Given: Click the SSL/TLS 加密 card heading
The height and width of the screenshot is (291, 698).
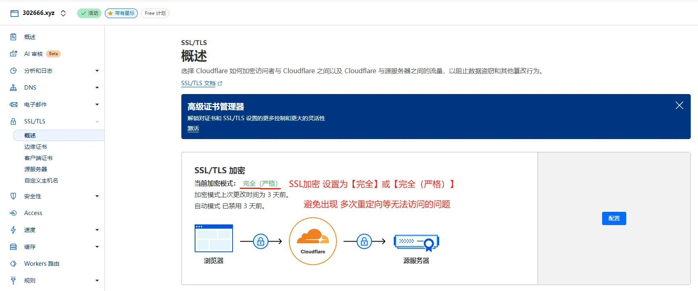Looking at the screenshot, I should (220, 170).
